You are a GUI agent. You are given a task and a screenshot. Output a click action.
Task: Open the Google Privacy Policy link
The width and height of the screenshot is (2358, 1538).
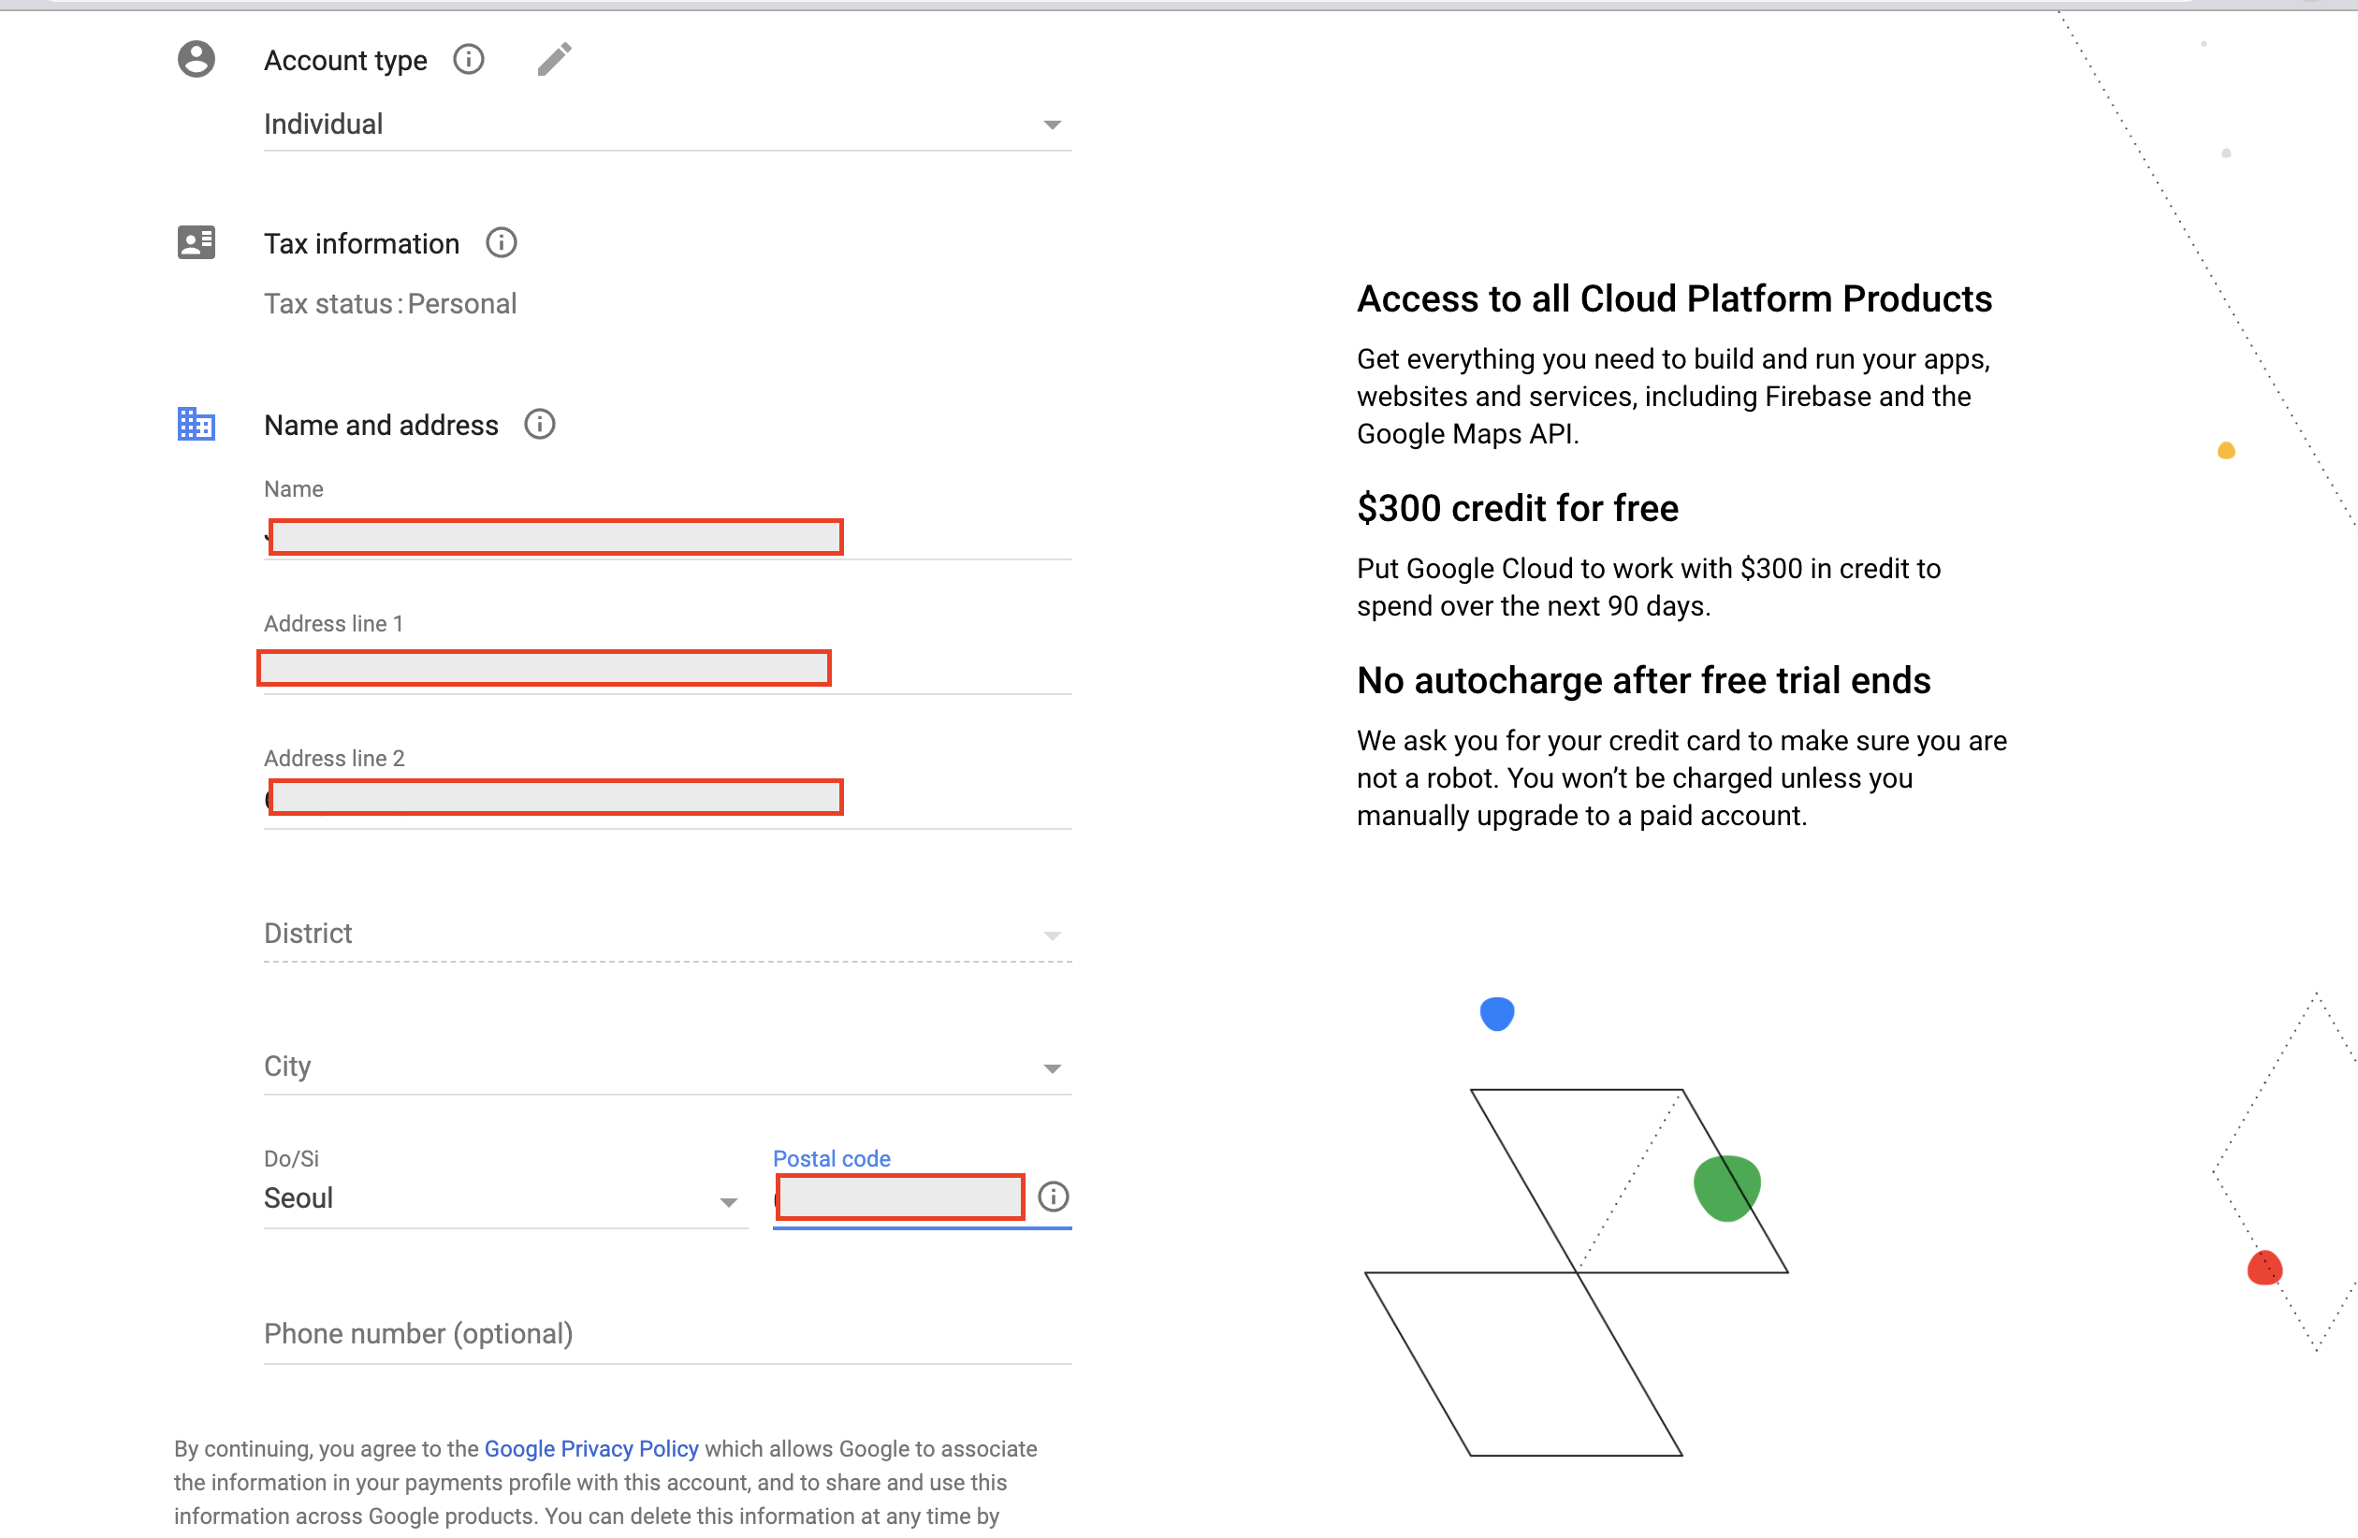point(591,1449)
